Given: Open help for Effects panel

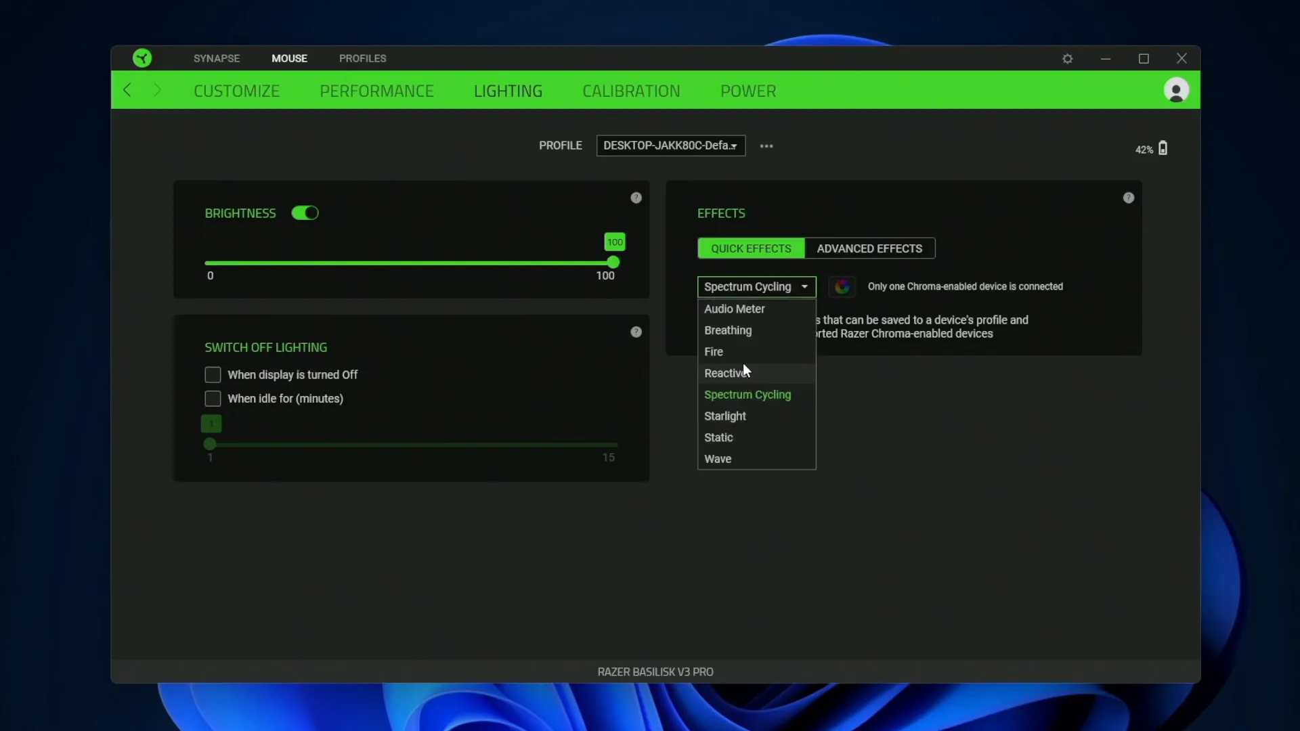Looking at the screenshot, I should tap(1129, 198).
